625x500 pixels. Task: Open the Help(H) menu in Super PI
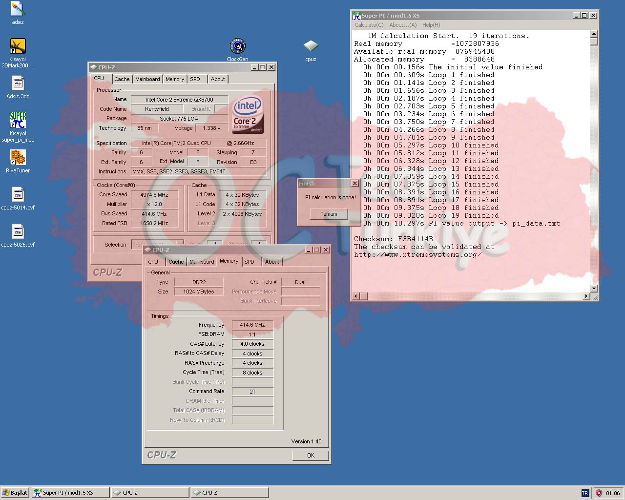431,25
